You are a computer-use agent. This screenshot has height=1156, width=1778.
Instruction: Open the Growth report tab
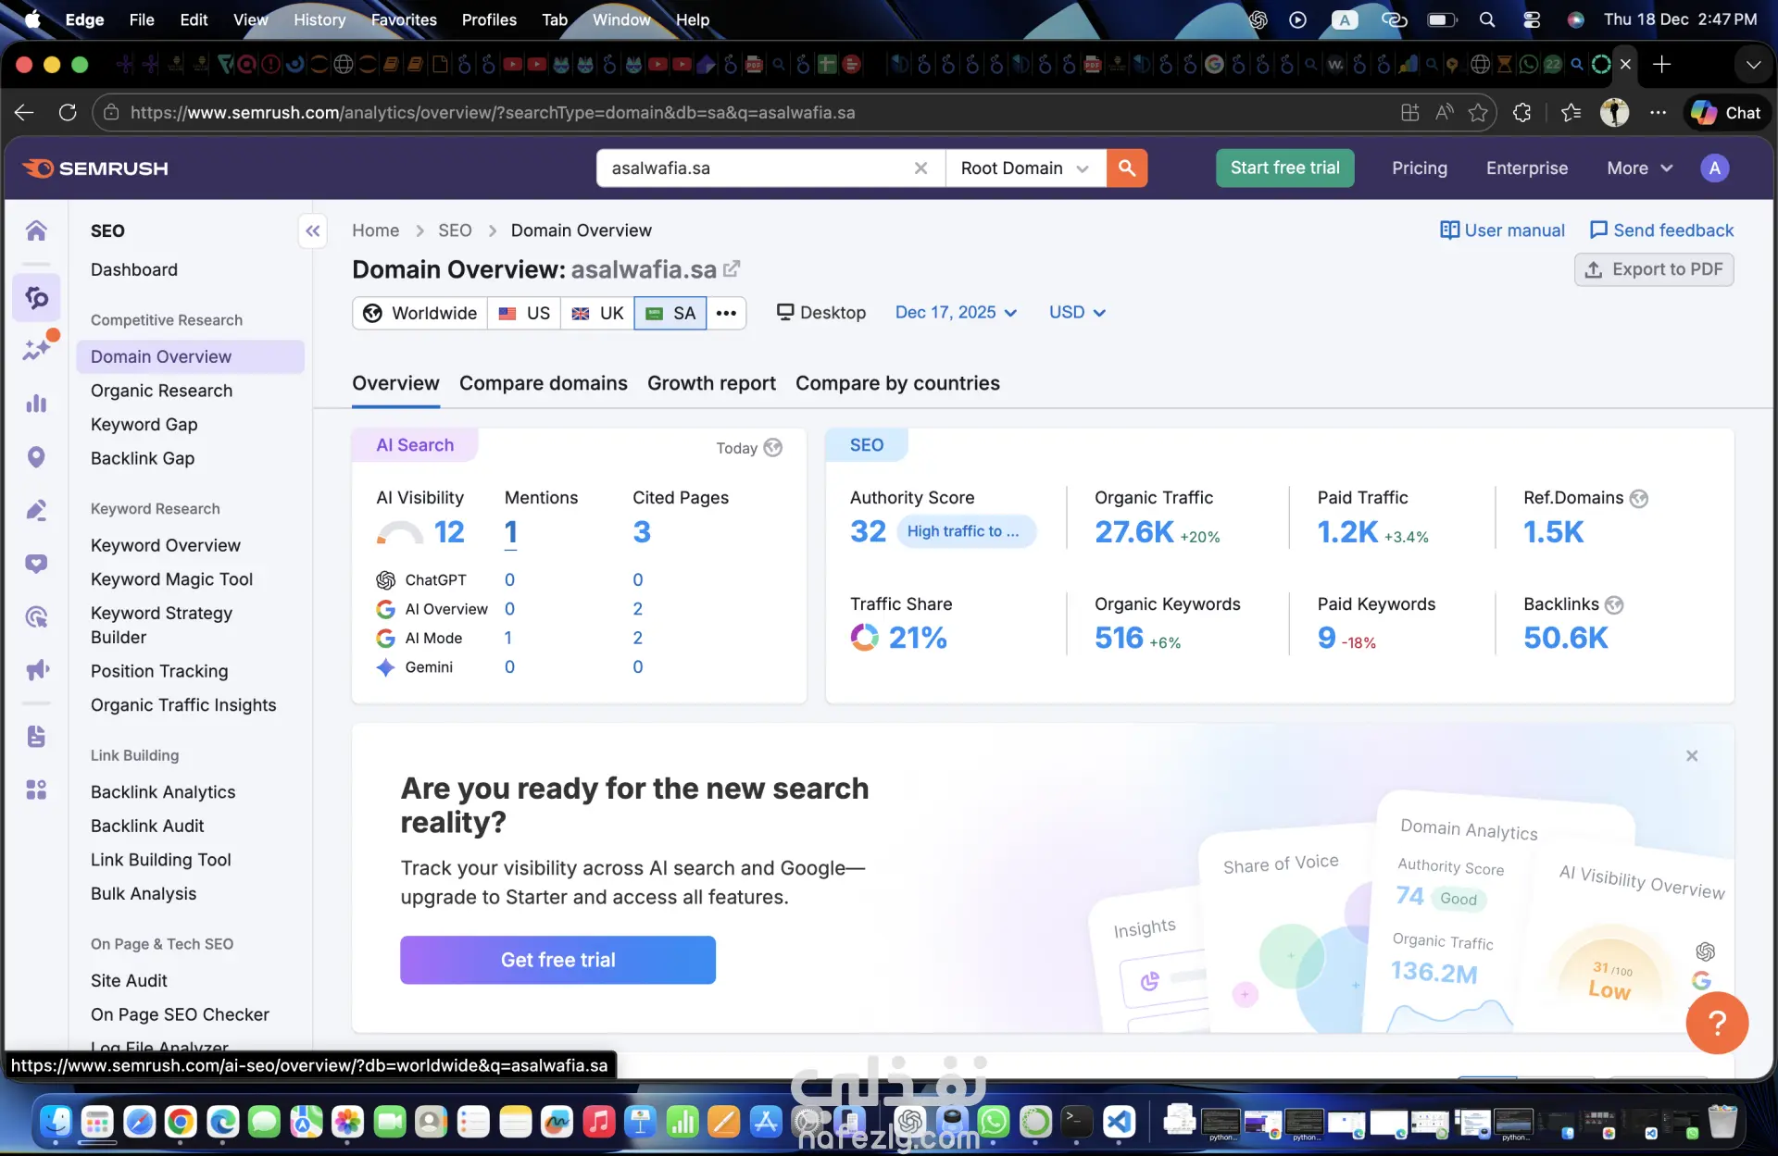click(711, 383)
